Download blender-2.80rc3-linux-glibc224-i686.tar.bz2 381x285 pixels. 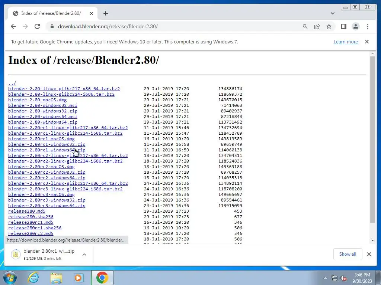point(65,189)
